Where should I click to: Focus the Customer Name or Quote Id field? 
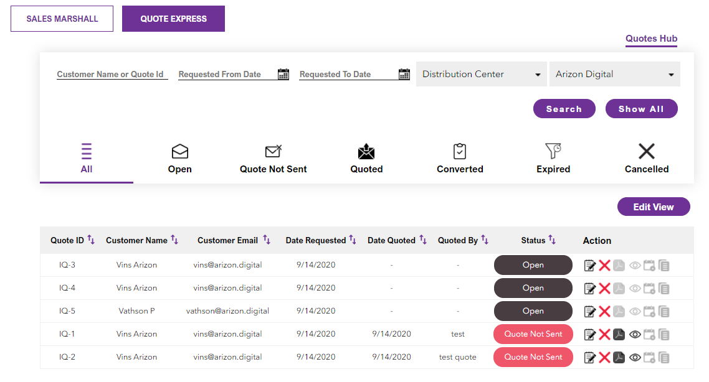pyautogui.click(x=112, y=74)
